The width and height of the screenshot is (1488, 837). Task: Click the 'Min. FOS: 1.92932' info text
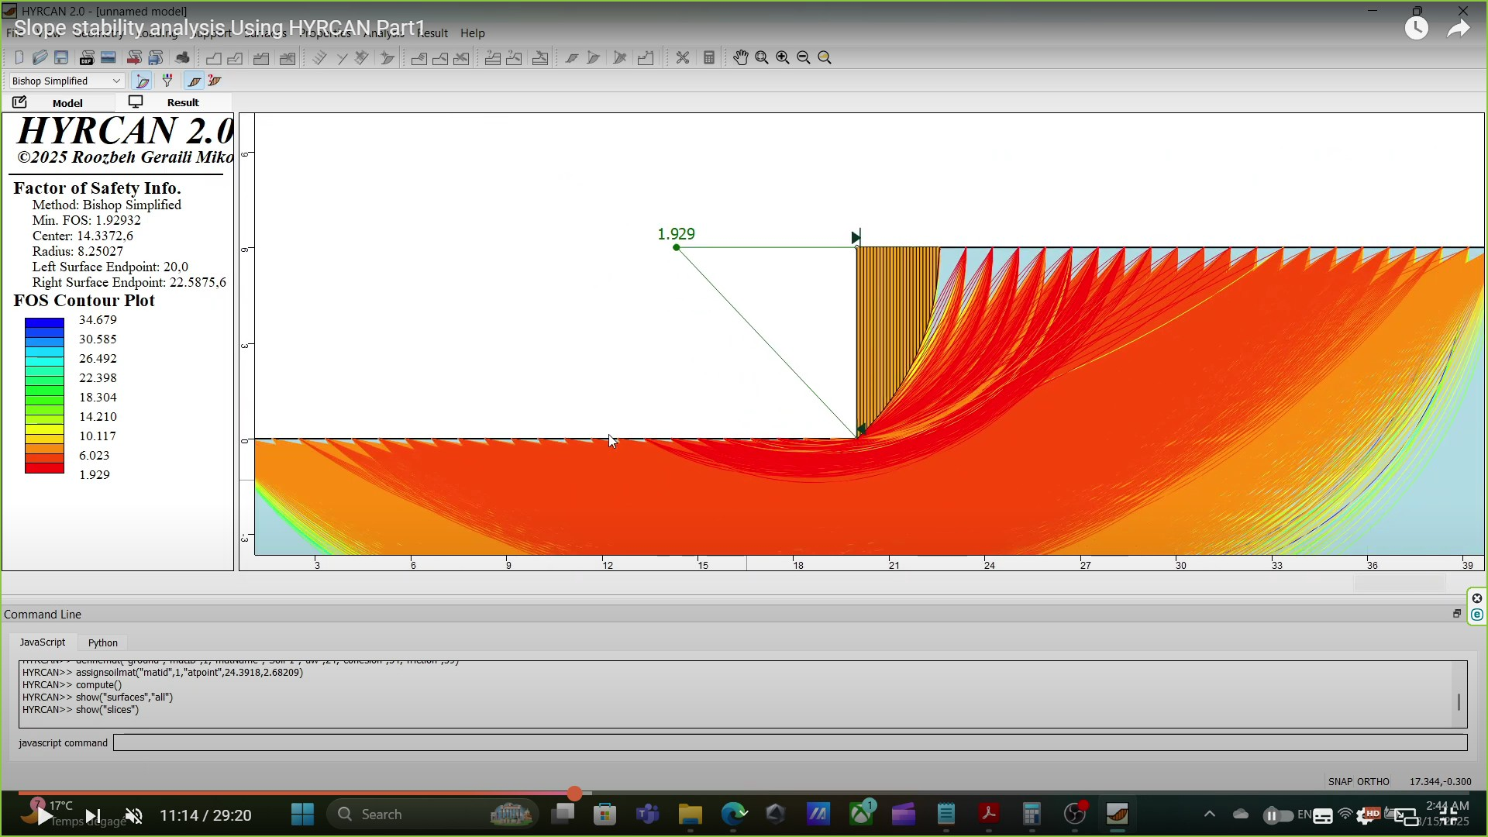tap(87, 220)
